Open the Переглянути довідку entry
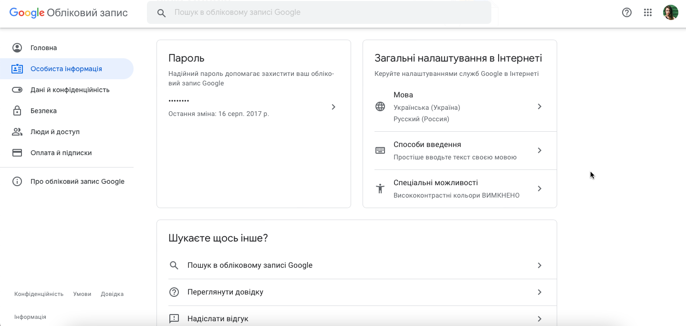This screenshot has width=686, height=326. tap(224, 292)
